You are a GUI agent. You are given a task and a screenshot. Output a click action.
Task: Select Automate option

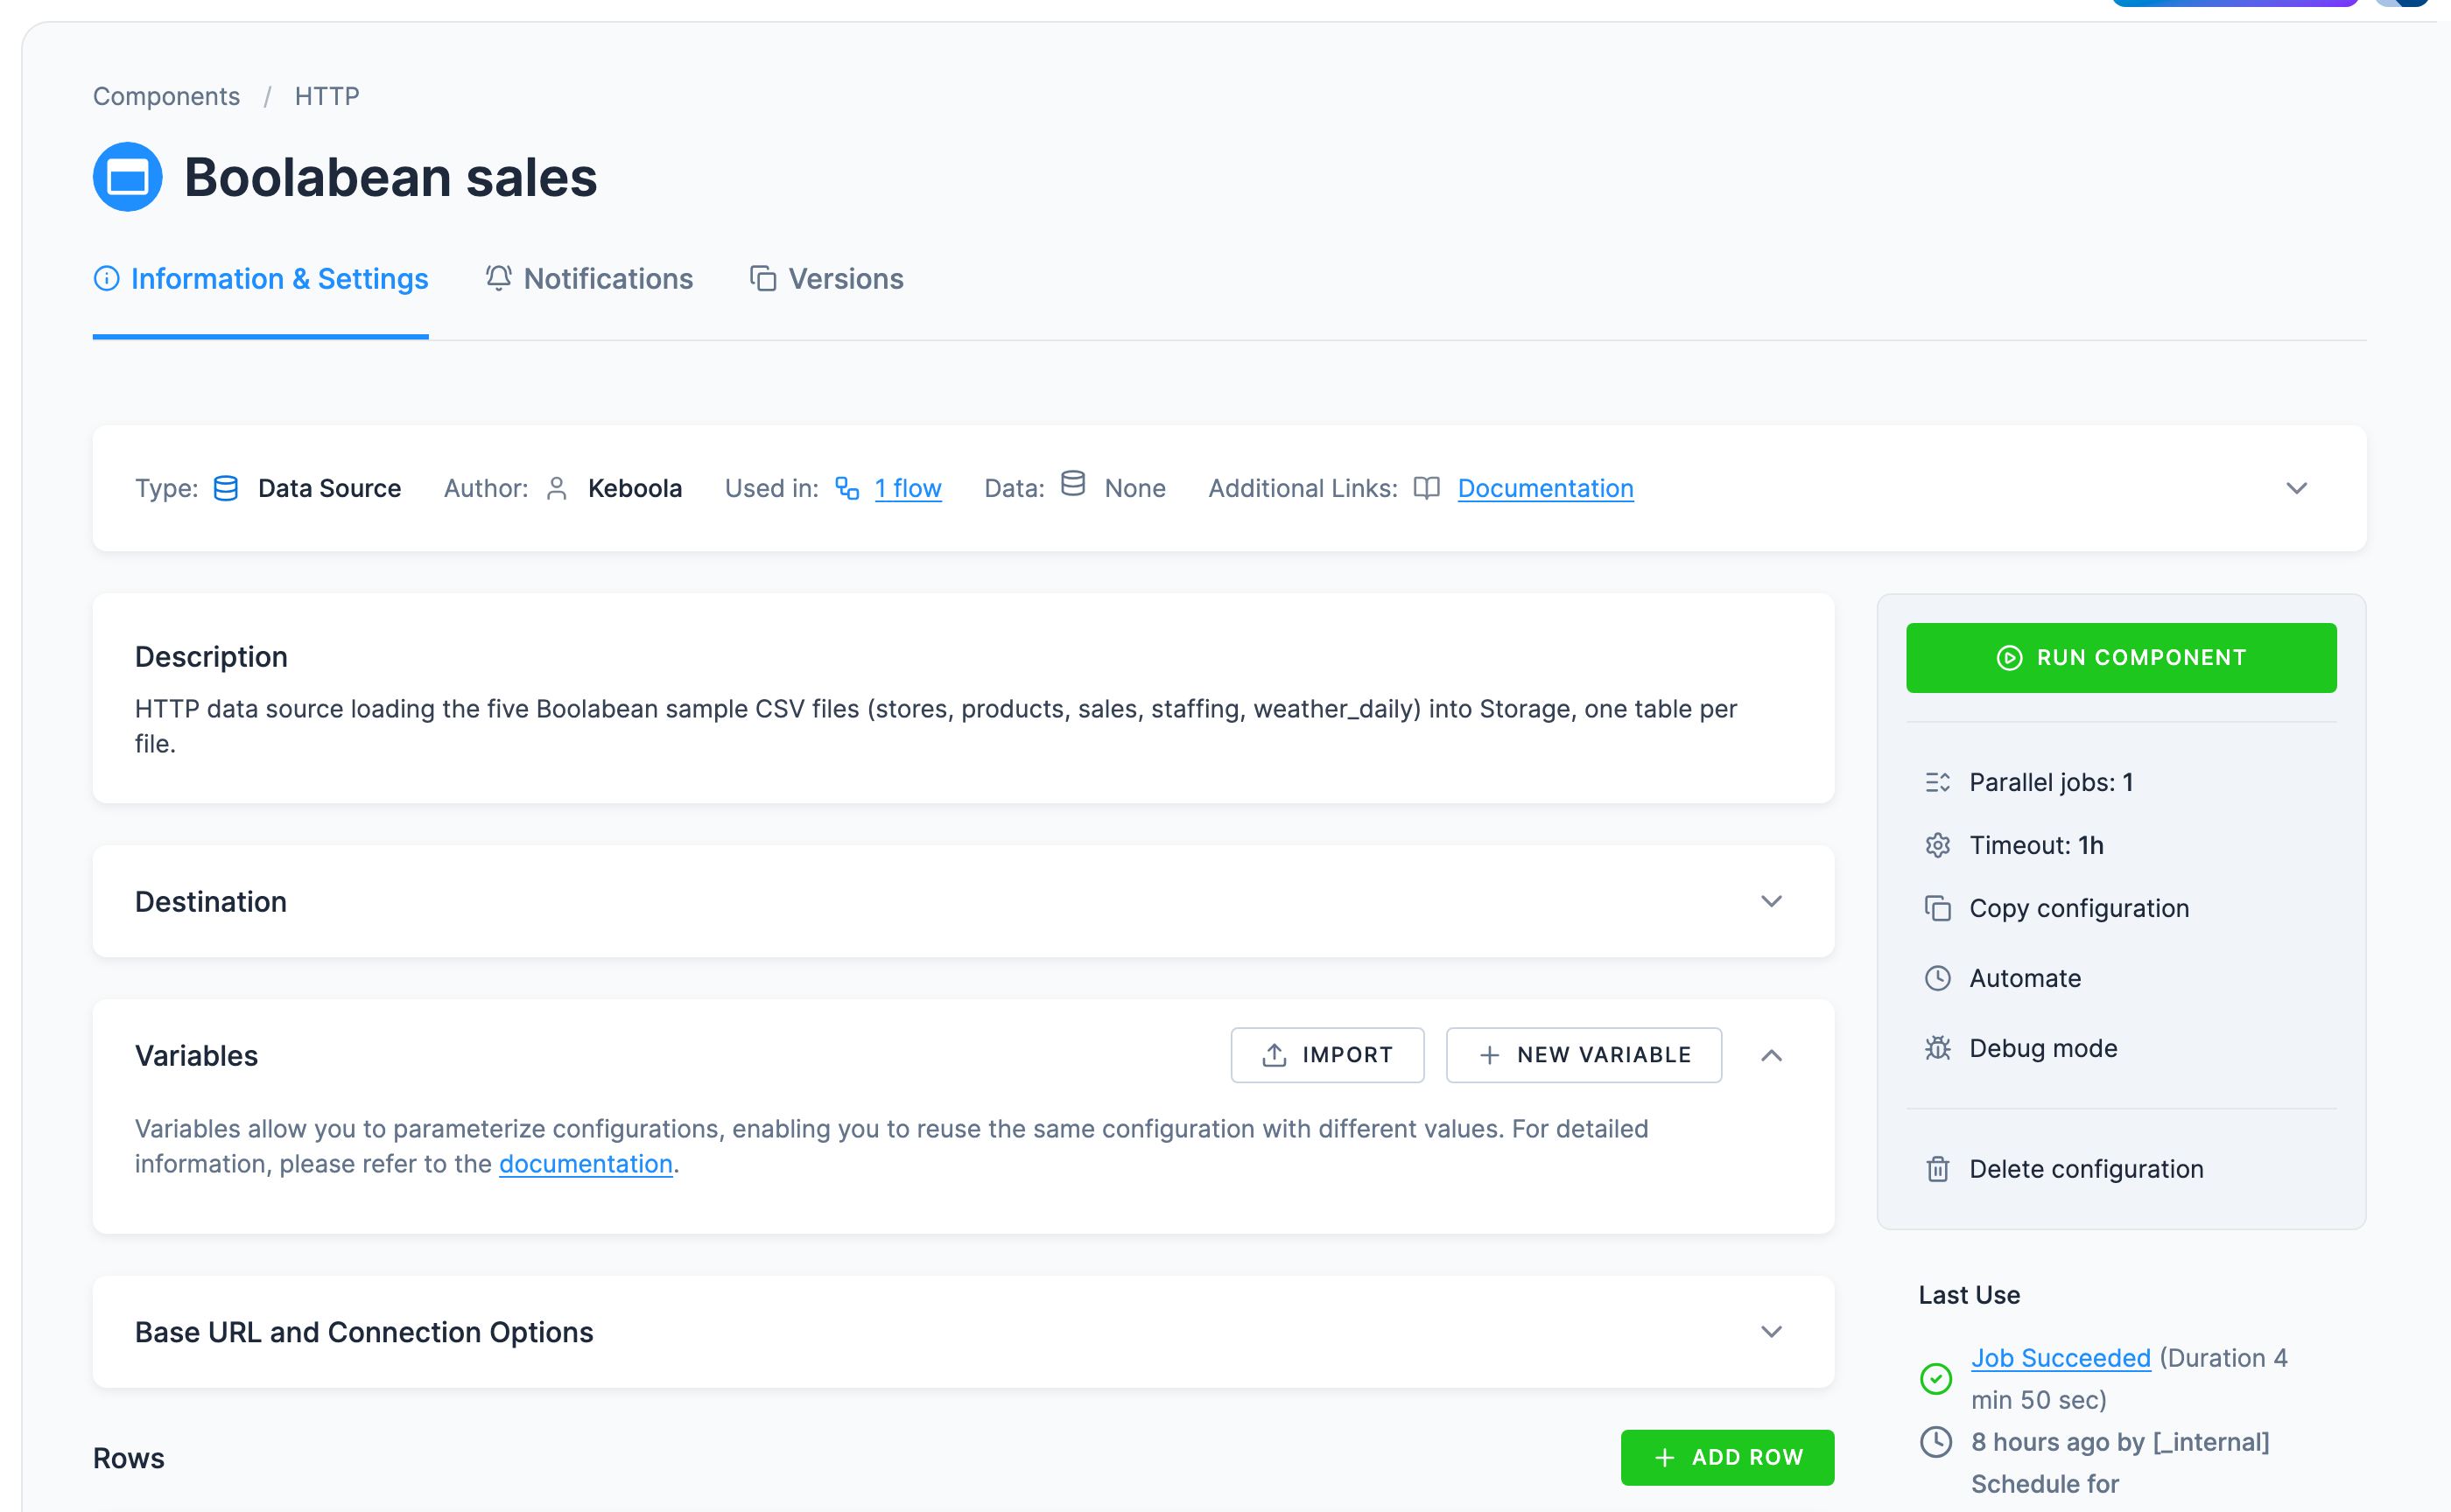coord(2025,978)
